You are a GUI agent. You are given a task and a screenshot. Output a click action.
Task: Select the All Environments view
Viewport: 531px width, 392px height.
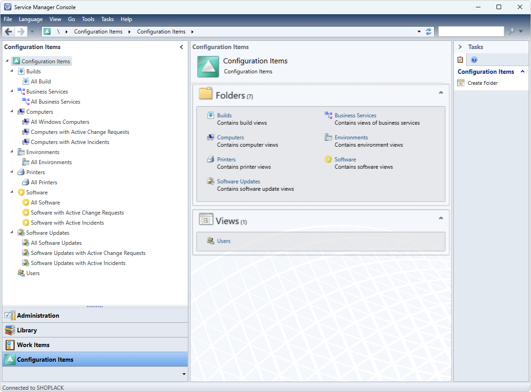coord(51,162)
